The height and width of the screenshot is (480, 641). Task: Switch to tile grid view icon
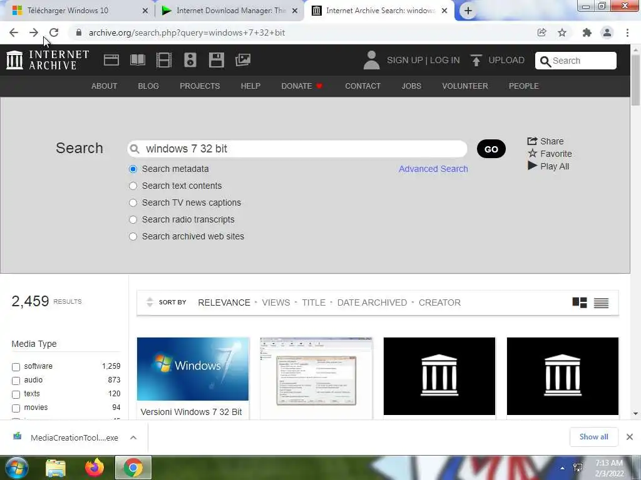tap(579, 302)
